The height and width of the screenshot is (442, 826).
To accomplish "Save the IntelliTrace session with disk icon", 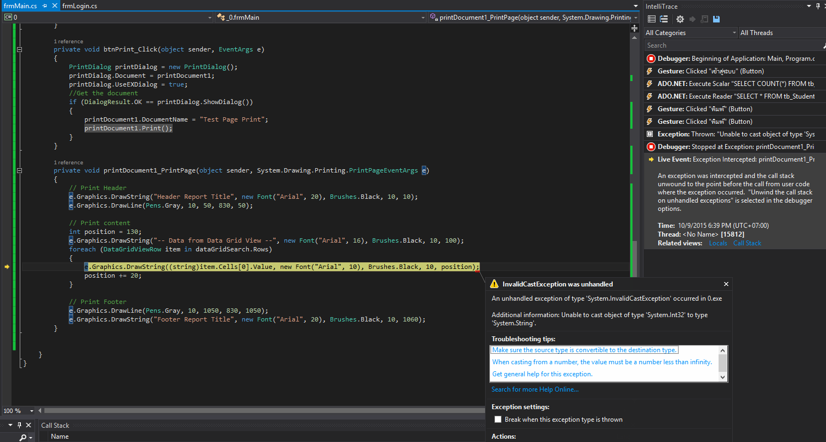I will click(716, 19).
